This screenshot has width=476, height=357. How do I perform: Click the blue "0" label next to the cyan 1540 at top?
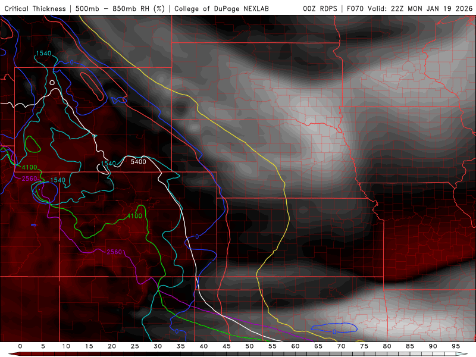[71, 62]
